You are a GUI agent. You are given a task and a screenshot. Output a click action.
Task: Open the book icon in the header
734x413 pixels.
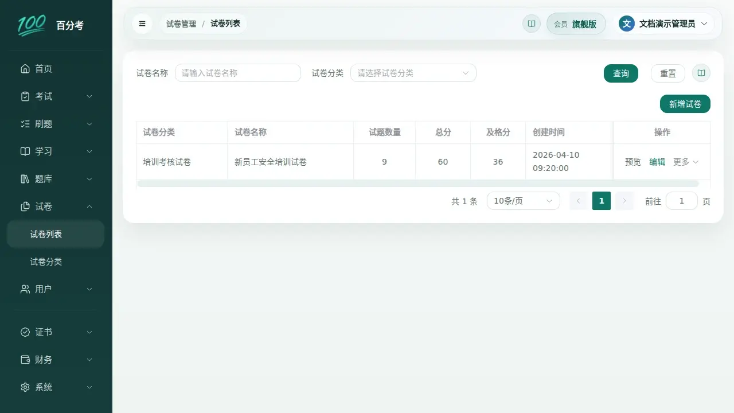[532, 24]
